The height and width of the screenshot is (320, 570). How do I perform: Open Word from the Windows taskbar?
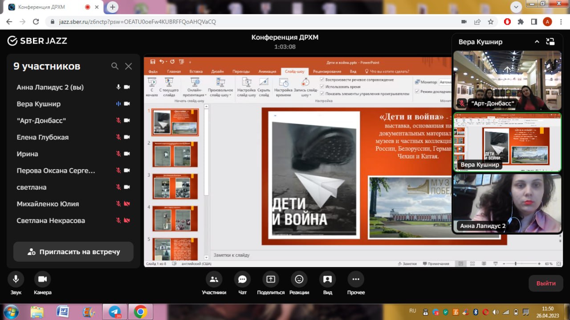(x=63, y=312)
